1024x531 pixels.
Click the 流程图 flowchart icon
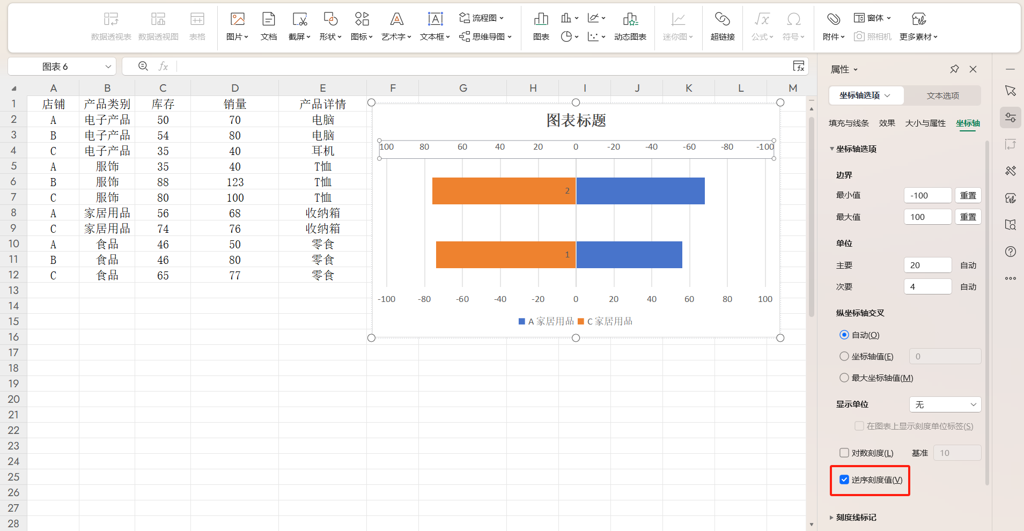[465, 18]
